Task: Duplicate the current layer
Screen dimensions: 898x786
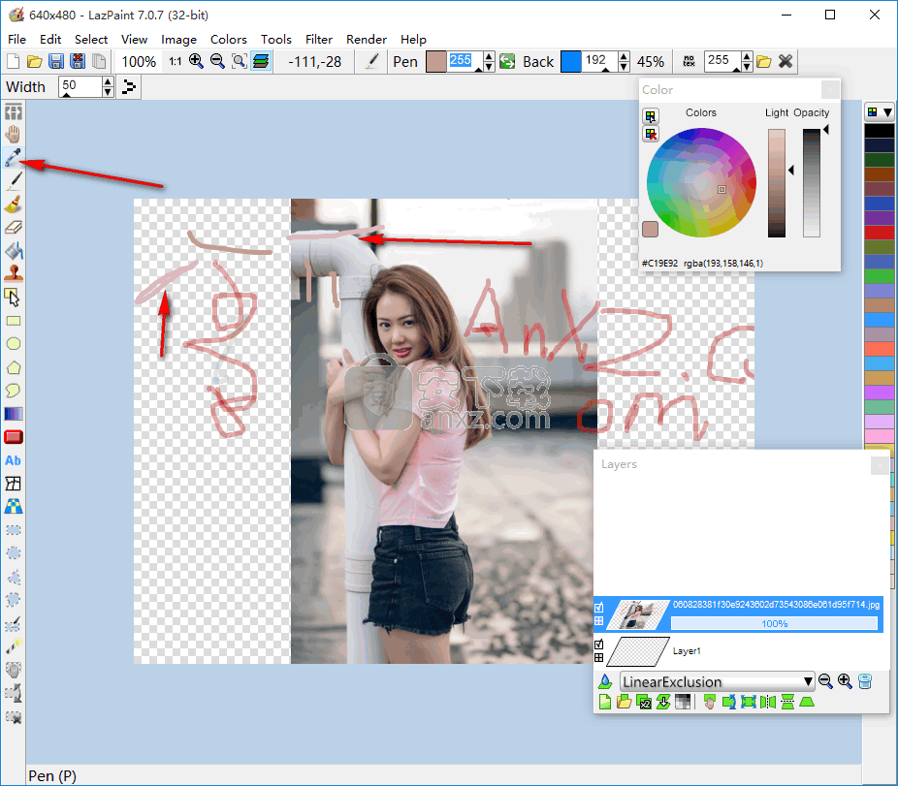Action: click(x=644, y=702)
